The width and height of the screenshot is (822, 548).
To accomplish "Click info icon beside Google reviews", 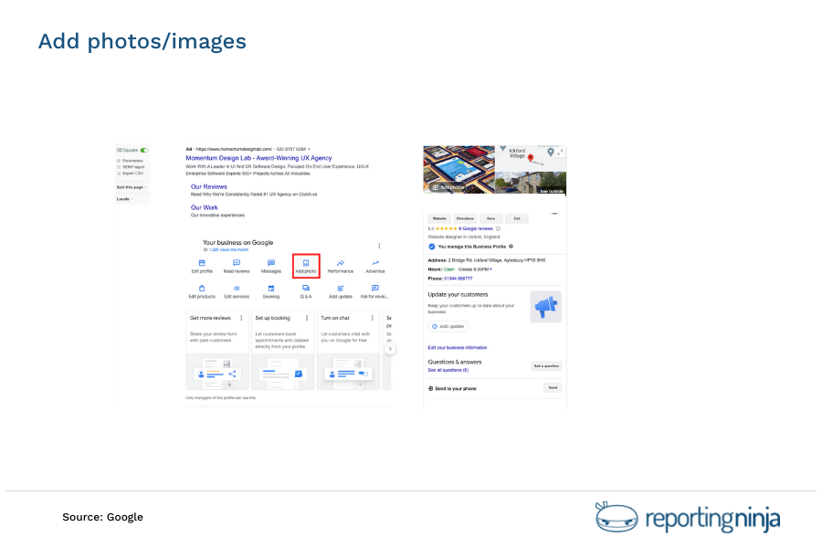I will (x=498, y=228).
